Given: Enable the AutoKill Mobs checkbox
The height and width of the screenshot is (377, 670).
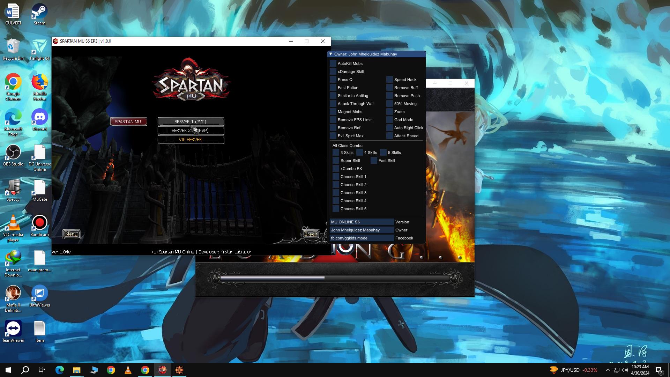Looking at the screenshot, I should coord(333,64).
